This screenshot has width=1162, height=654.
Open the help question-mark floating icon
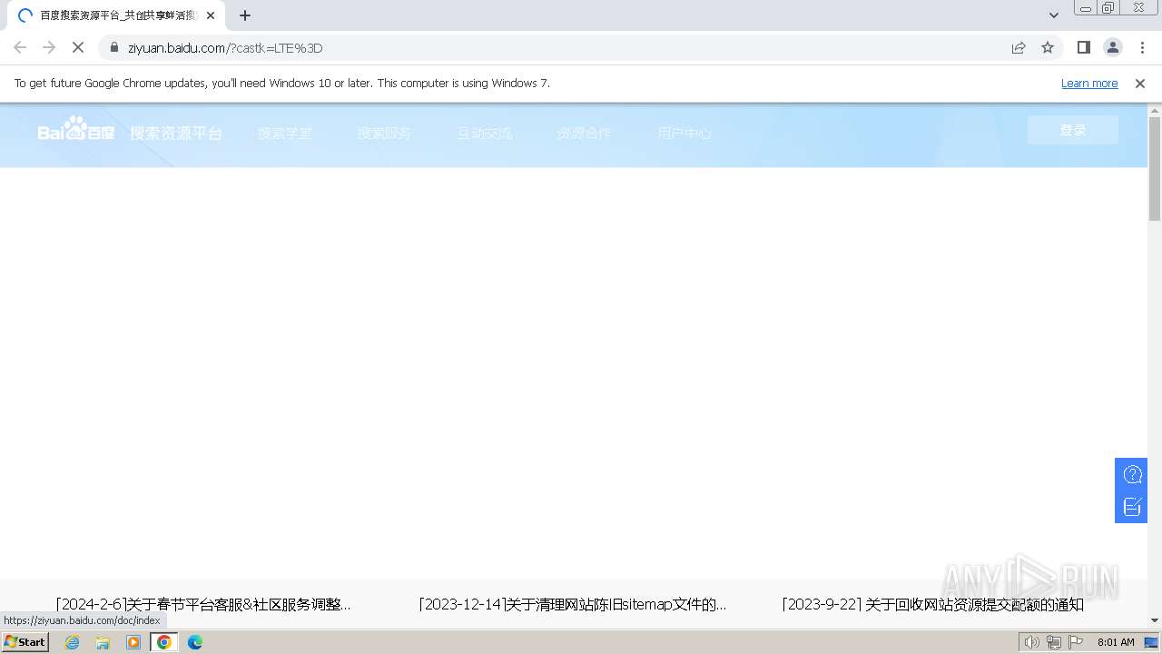(1132, 474)
